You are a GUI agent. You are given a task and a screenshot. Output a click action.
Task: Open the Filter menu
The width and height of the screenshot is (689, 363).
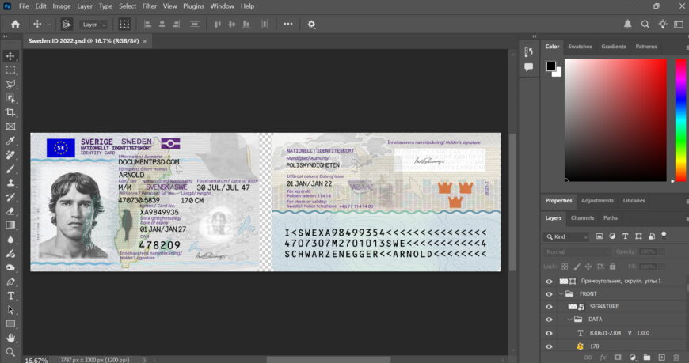click(150, 6)
